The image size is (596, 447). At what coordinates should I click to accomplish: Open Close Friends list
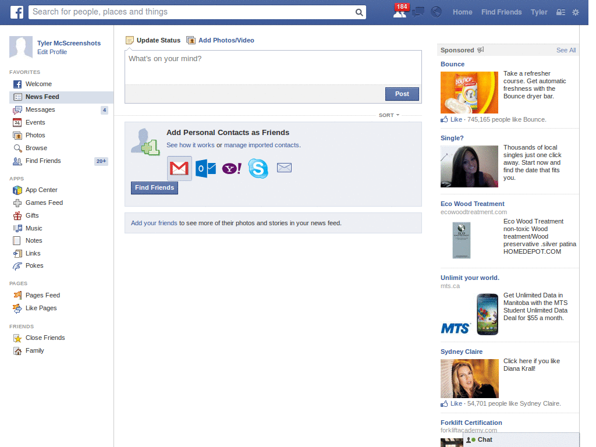tap(61, 338)
